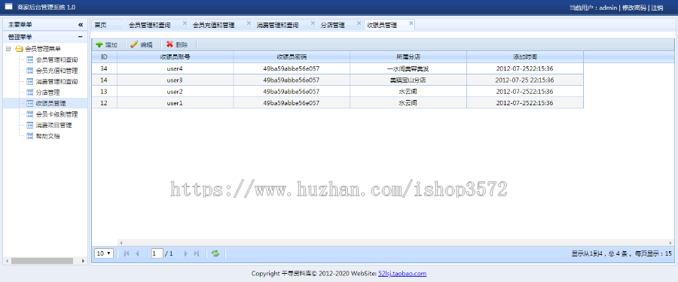Click the 美琪宝山分店 branch cell
Image resolution: width=678 pixels, height=282 pixels.
[x=408, y=80]
